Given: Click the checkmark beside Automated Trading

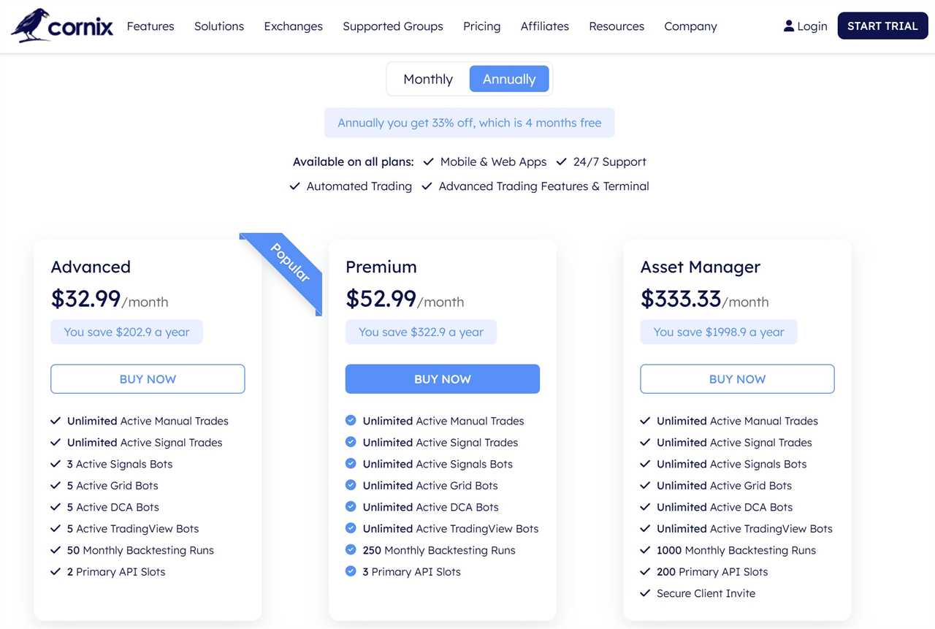Looking at the screenshot, I should tap(294, 186).
